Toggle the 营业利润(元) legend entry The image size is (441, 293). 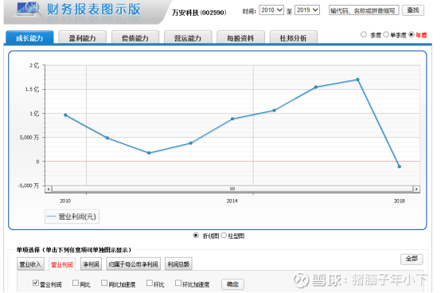tap(72, 217)
